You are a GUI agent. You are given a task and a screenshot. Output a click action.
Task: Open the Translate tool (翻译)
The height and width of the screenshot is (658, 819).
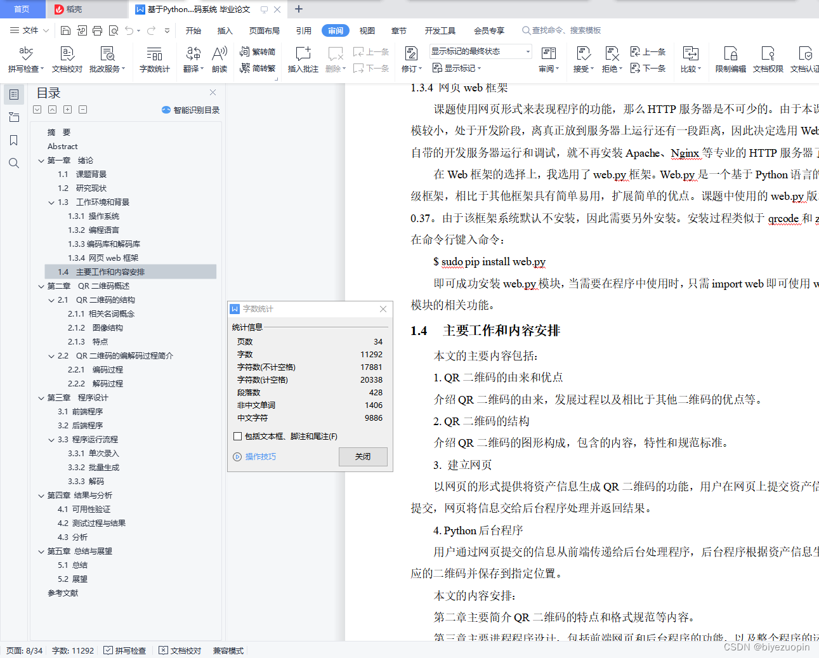193,59
